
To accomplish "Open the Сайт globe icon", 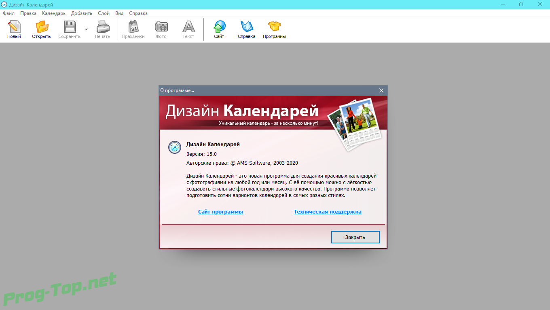I will (x=219, y=27).
